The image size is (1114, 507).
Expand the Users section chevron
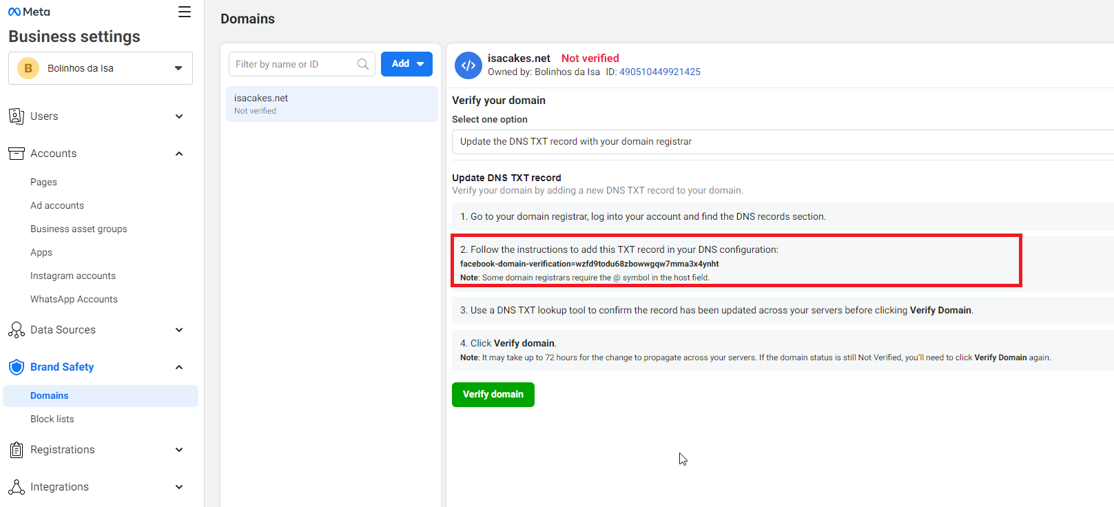pos(179,116)
